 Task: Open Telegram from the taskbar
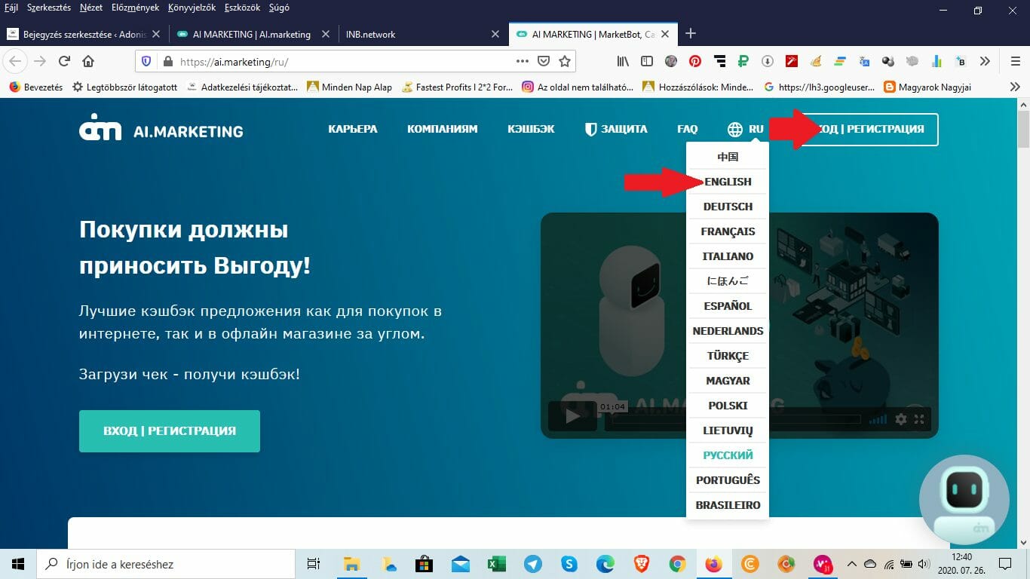click(x=533, y=564)
